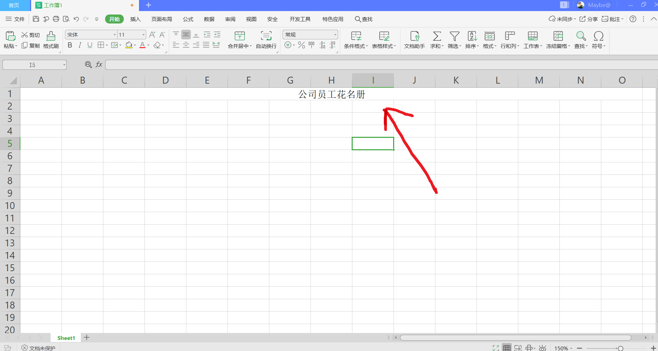Toggle Underline formatting
Screen dimensions: 658x351
coord(90,45)
